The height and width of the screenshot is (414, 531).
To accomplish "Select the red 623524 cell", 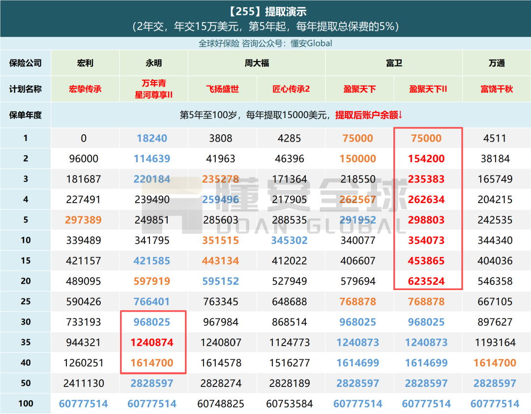I will pos(426,281).
